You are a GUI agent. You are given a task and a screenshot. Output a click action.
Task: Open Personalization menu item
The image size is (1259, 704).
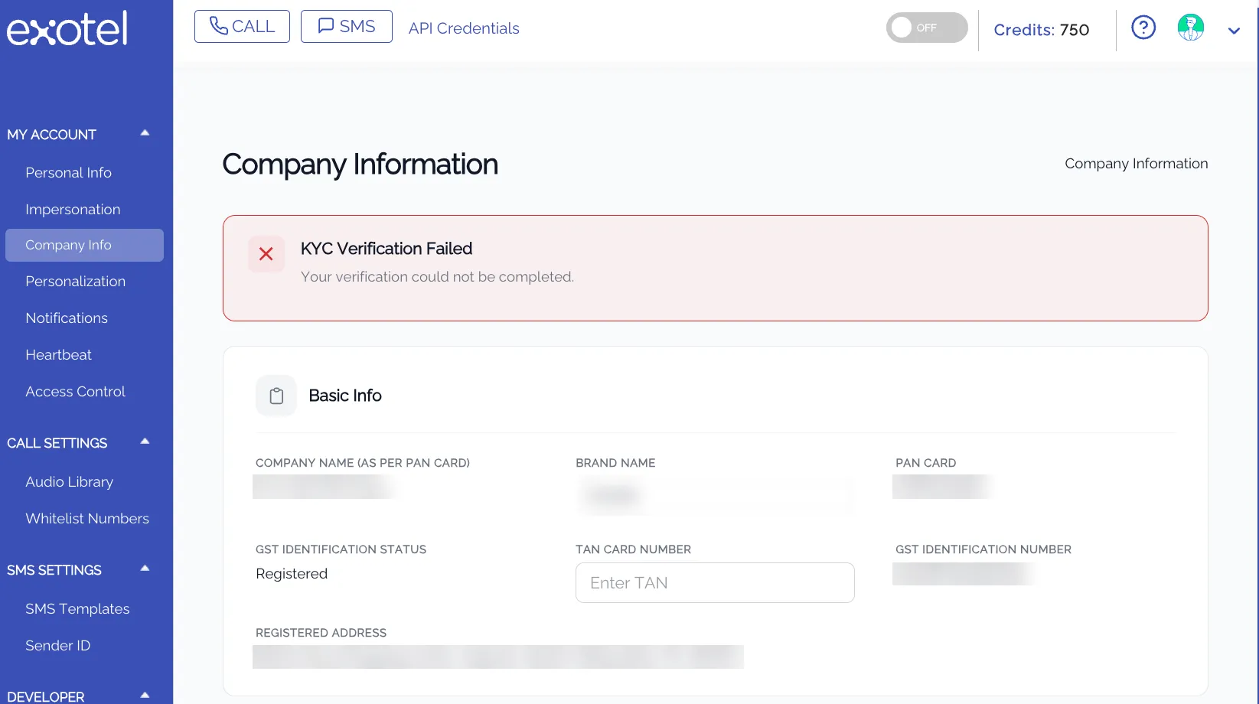tap(75, 282)
